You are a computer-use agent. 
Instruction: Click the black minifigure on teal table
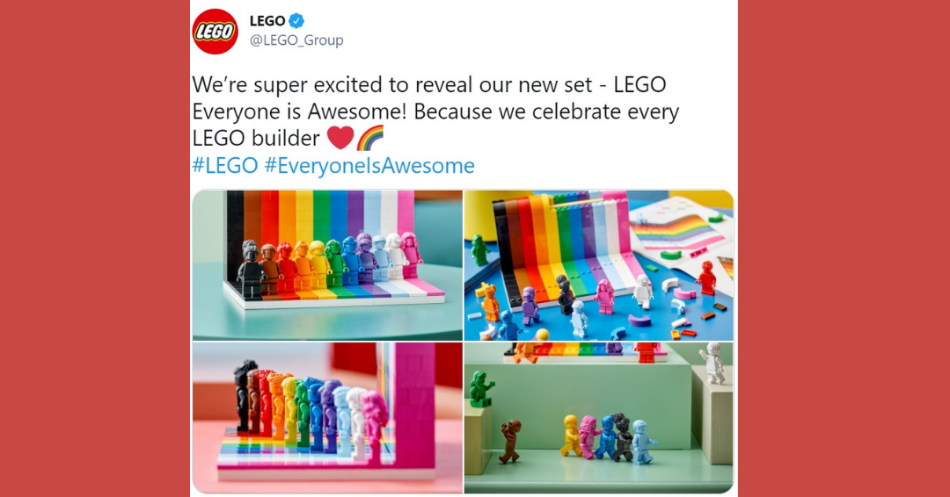[249, 270]
